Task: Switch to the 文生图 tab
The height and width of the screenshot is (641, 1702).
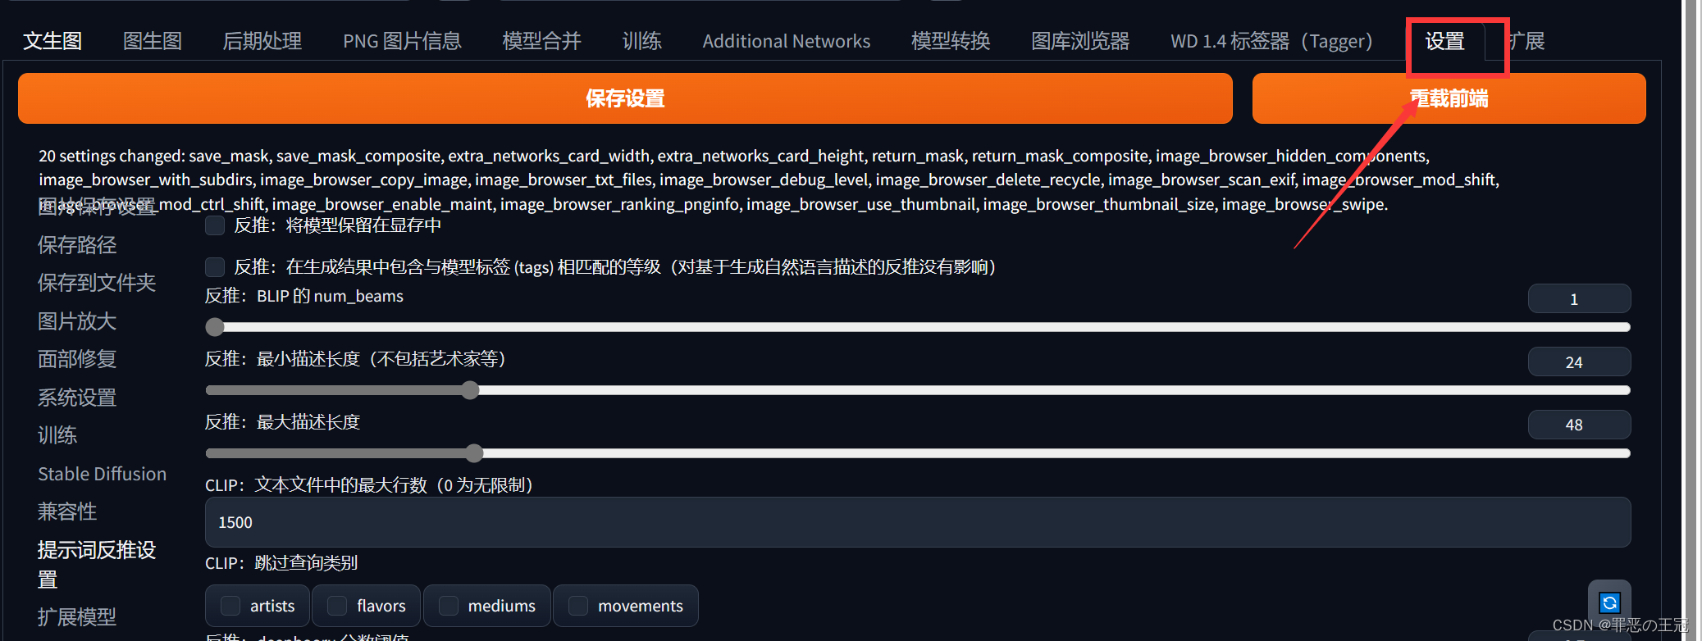Action: [x=52, y=41]
